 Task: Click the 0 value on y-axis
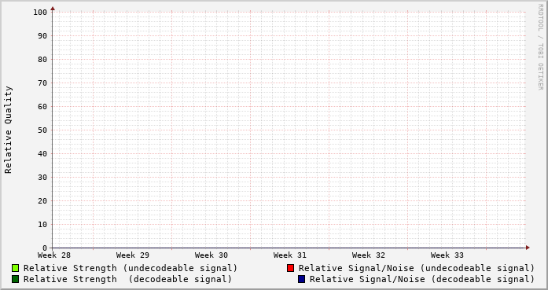pos(45,248)
